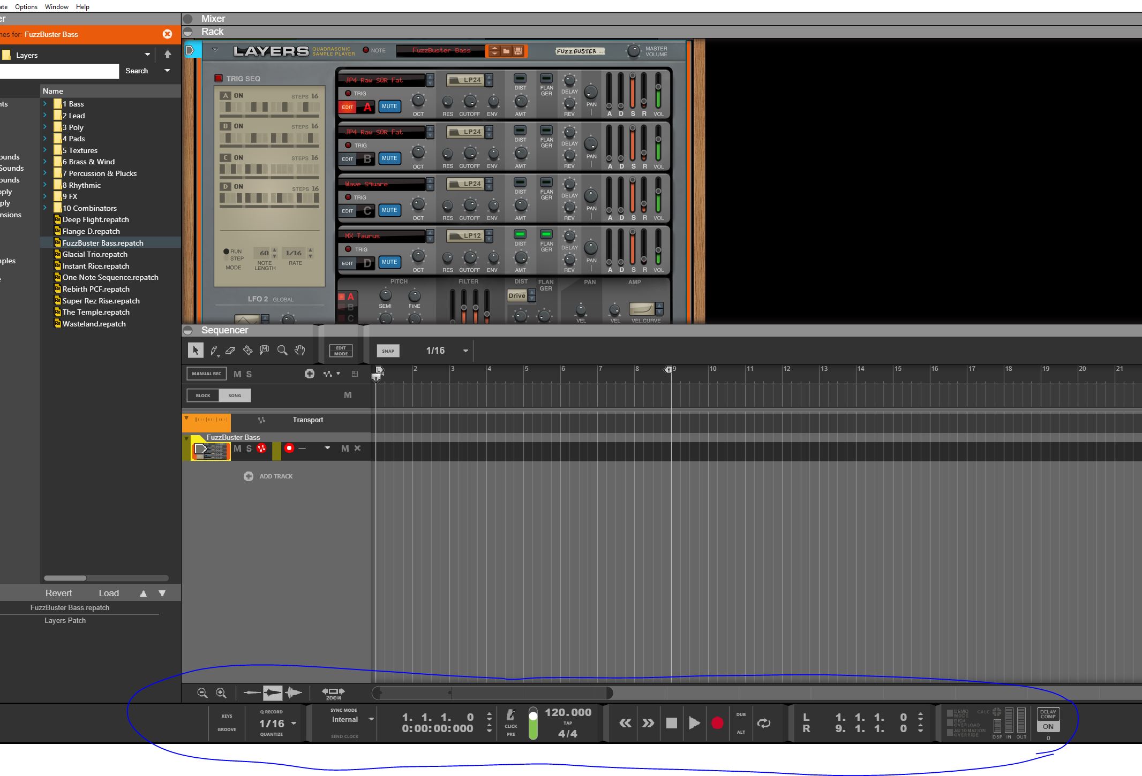Click horizontal zoom in magnifier icon
This screenshot has height=776, width=1142.
(x=221, y=693)
